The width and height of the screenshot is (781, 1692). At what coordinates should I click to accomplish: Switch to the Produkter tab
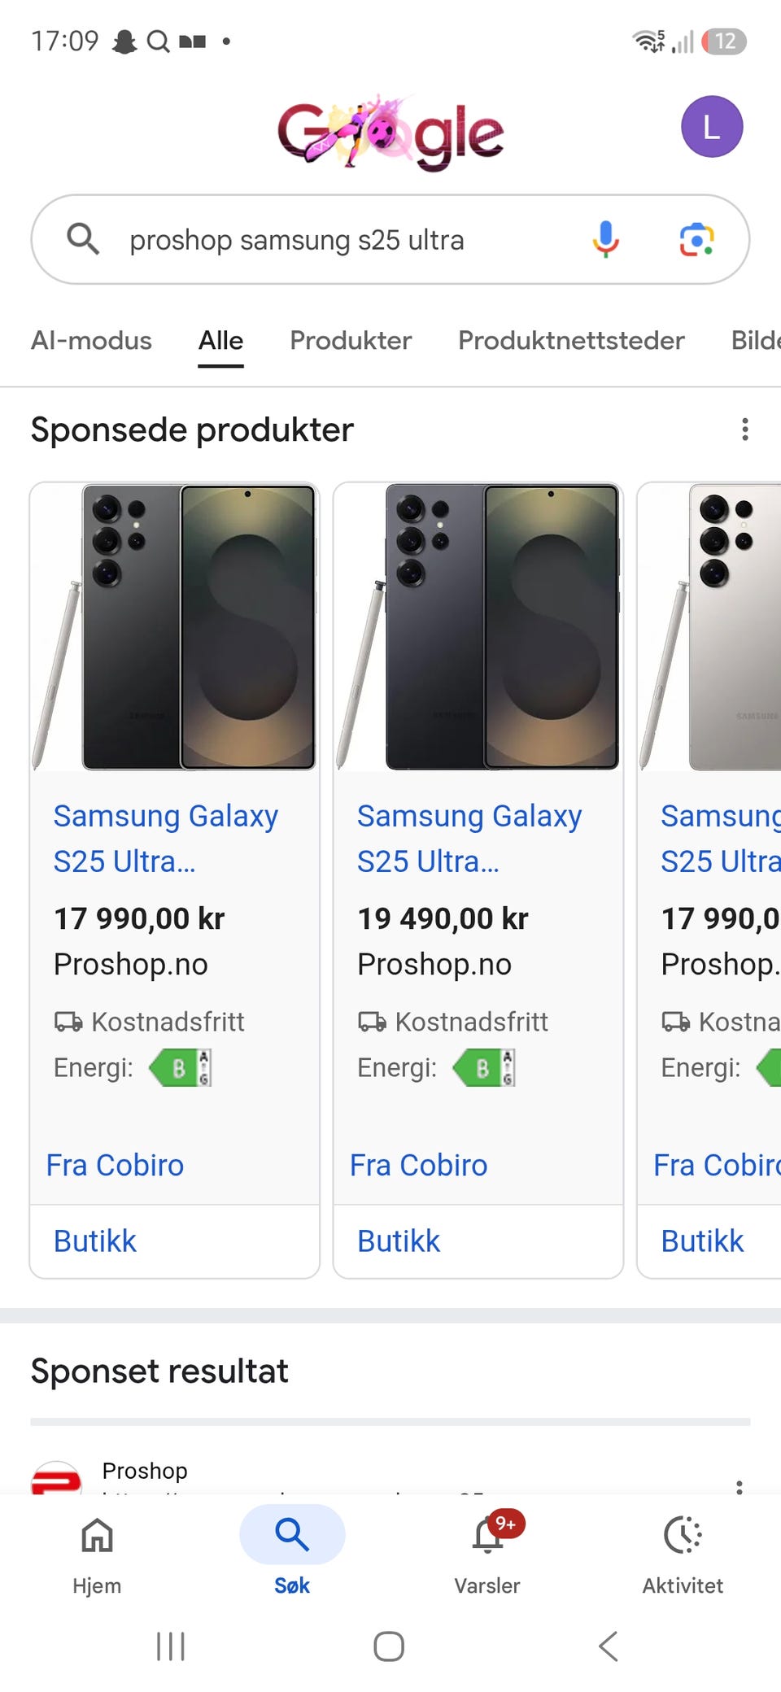click(351, 340)
